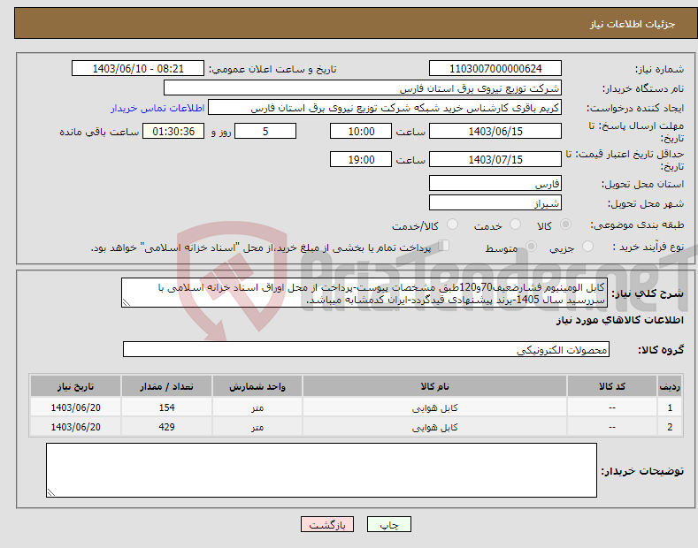The width and height of the screenshot is (698, 548).
Task: Click the توضیحات خریدار empty textarea
Action: click(321, 470)
